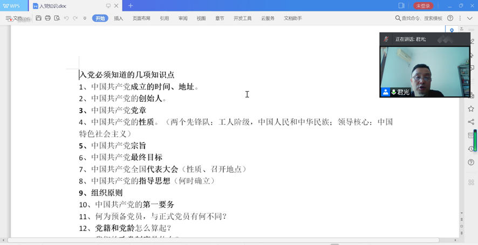
Task: Close the 入党知识.doc document tab
Action: click(117, 6)
